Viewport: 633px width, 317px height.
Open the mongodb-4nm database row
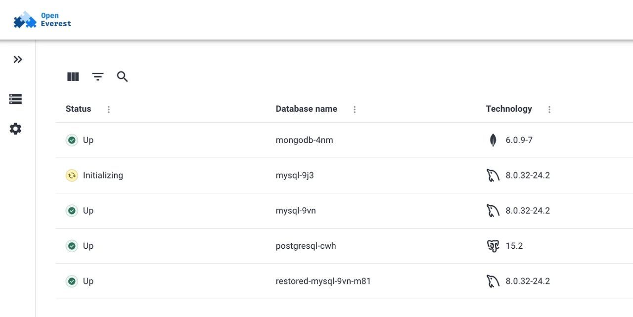[x=304, y=140]
